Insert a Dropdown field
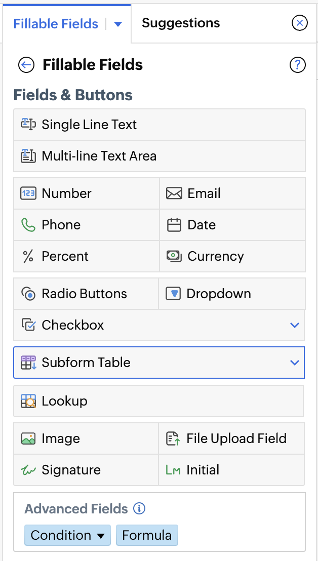Screen dimensions: 318x561 click(x=219, y=294)
